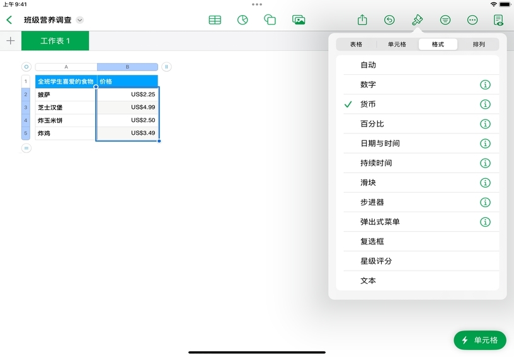The height and width of the screenshot is (357, 514).
Task: Add a new sheet with plus button
Action: (10, 41)
